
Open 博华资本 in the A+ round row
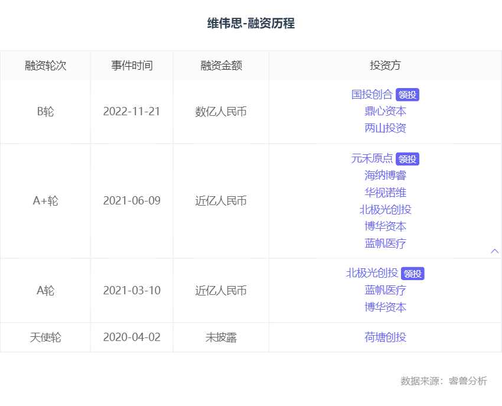[385, 226]
